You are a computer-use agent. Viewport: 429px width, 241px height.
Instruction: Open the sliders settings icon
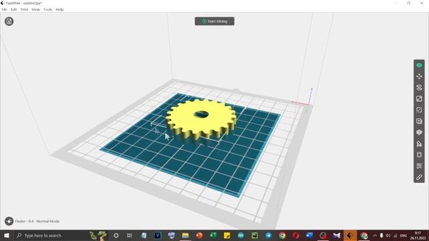pos(419,166)
